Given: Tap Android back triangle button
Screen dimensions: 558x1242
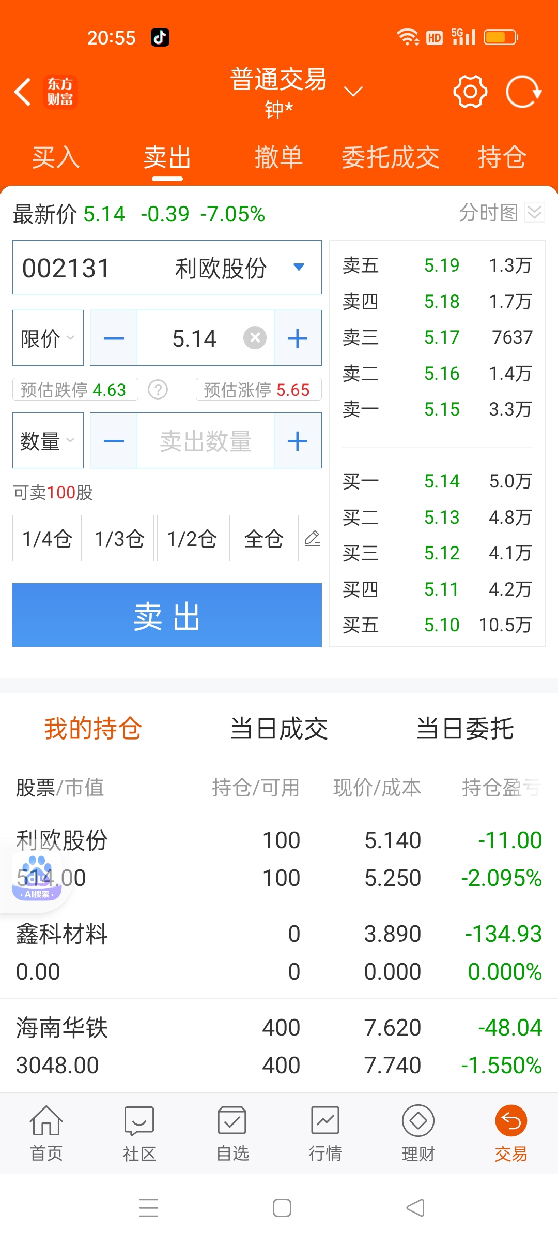Looking at the screenshot, I should [415, 1208].
